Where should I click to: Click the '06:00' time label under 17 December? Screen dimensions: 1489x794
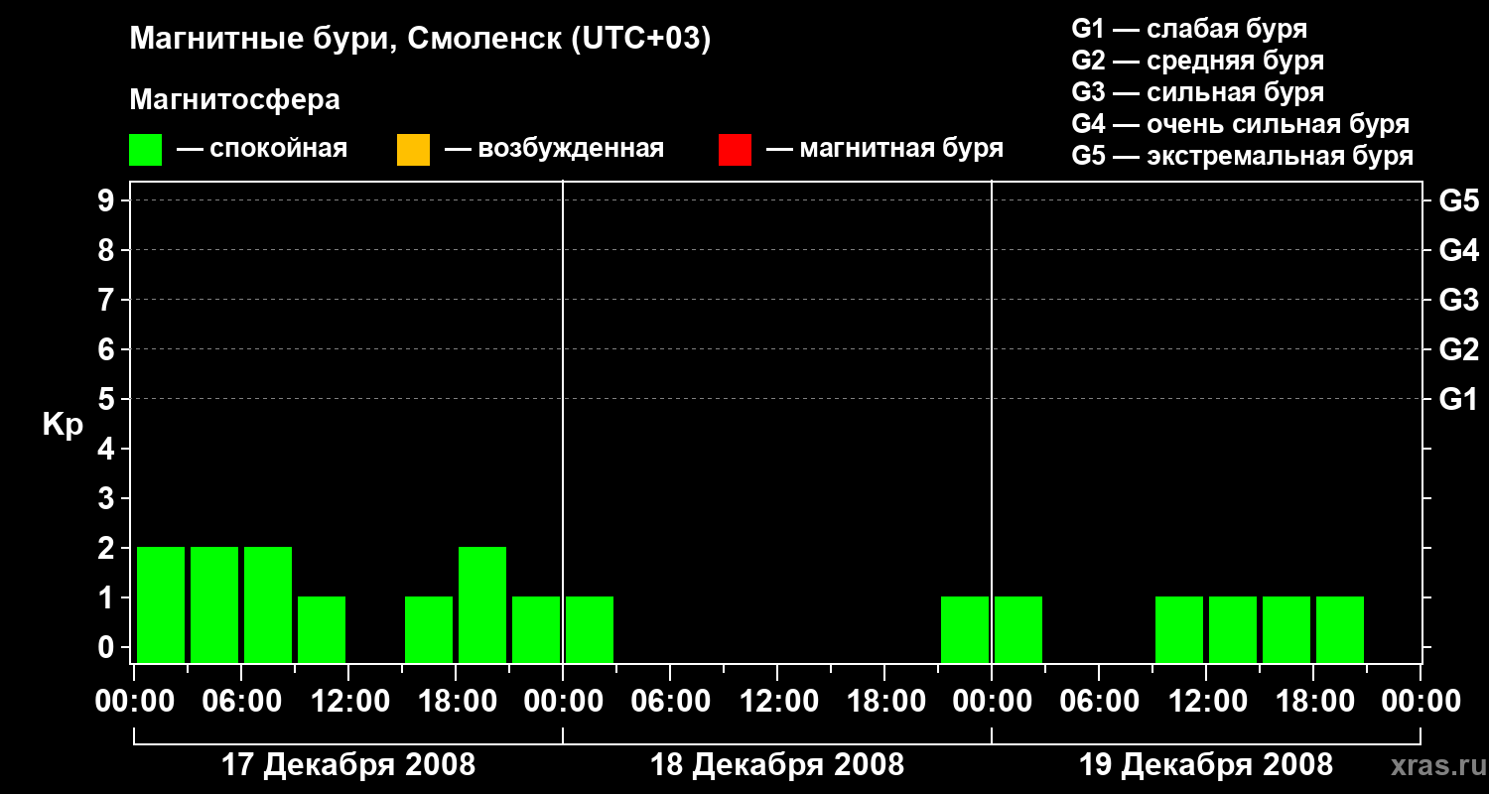[241, 702]
